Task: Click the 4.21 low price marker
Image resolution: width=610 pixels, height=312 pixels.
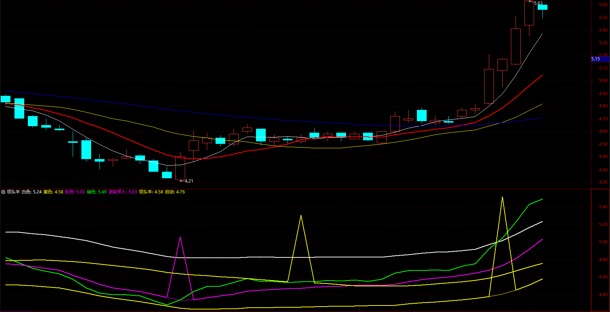Action: coord(189,181)
